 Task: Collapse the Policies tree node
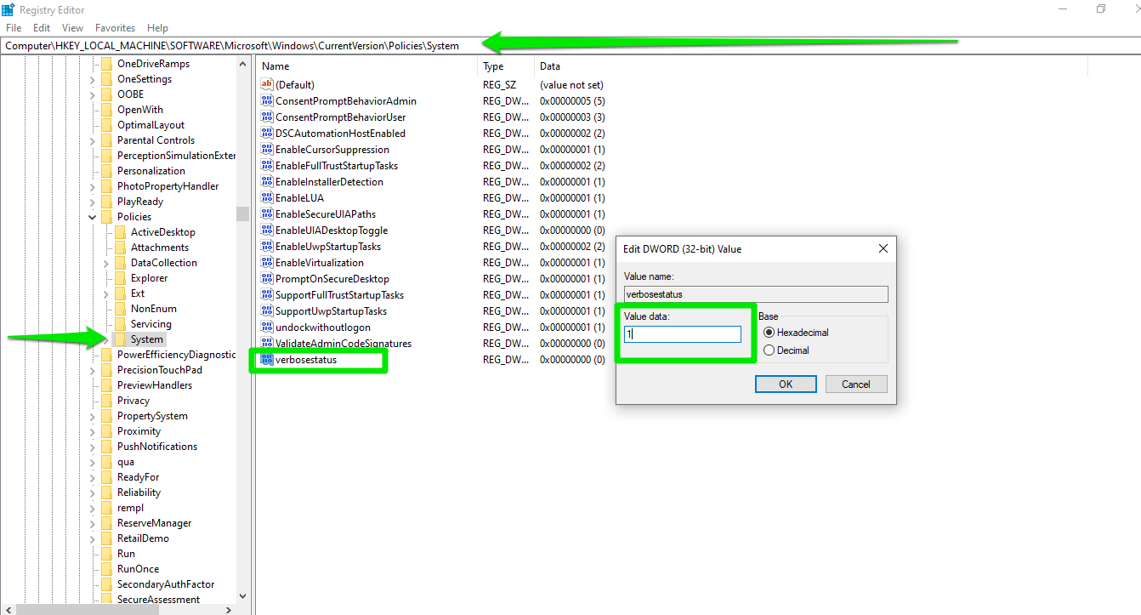click(x=93, y=217)
